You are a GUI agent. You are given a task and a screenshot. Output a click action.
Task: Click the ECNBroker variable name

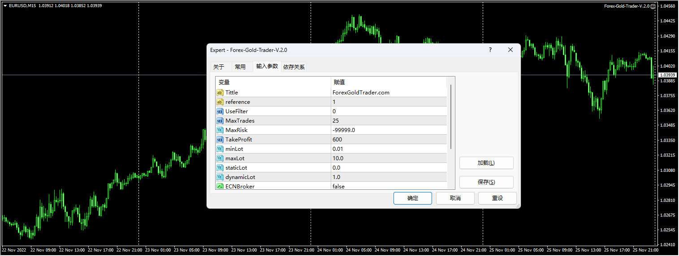tap(240, 186)
